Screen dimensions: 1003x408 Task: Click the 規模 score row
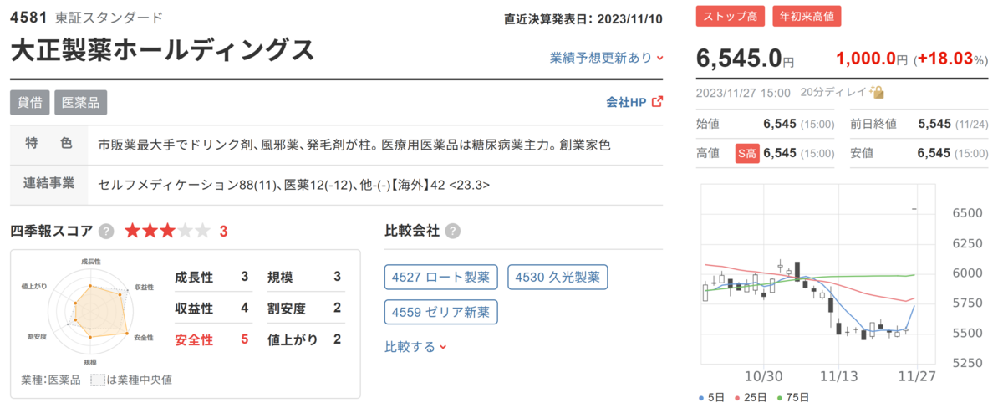(x=304, y=277)
